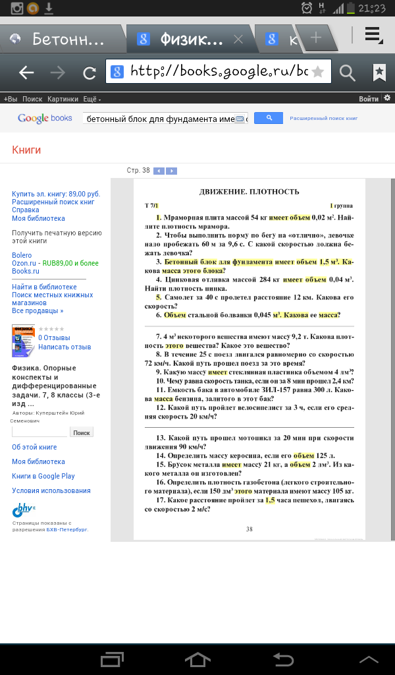Close the Физик... tab
This screenshot has width=395, height=675.
pos(238,40)
